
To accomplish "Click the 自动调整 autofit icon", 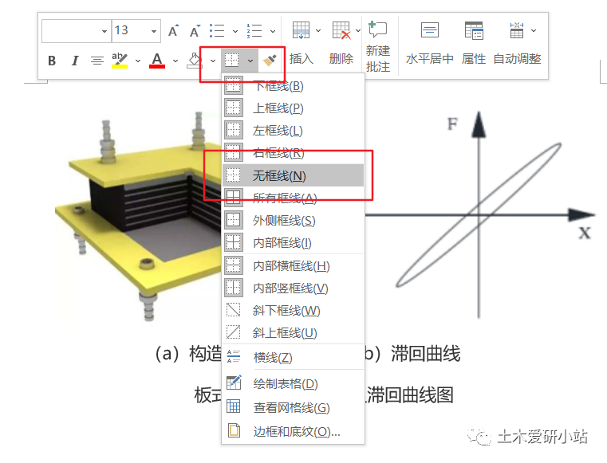I will click(517, 30).
